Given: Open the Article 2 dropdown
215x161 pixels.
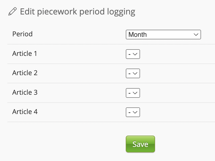Looking at the screenshot, I should (133, 73).
